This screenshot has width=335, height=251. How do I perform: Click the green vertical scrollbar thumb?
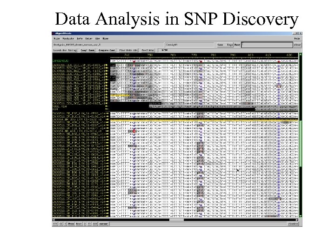tap(301, 144)
